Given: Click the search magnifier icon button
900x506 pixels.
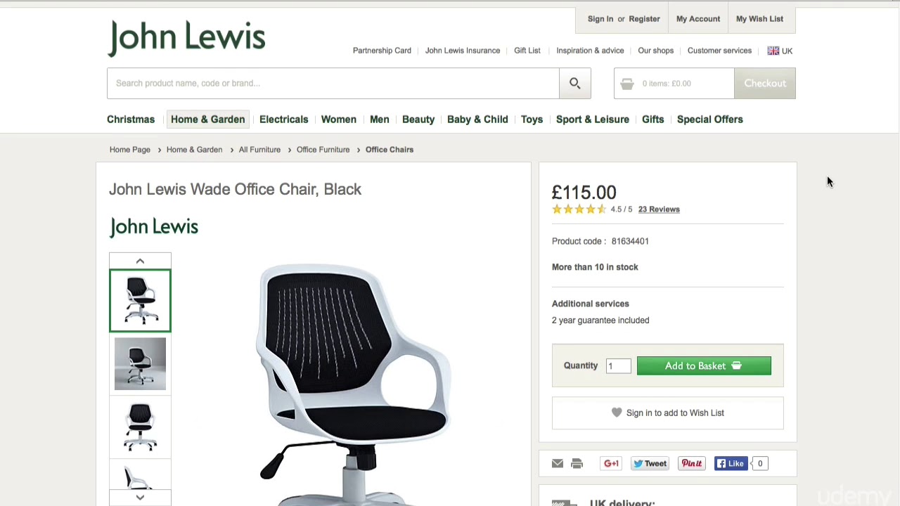Looking at the screenshot, I should tap(575, 83).
